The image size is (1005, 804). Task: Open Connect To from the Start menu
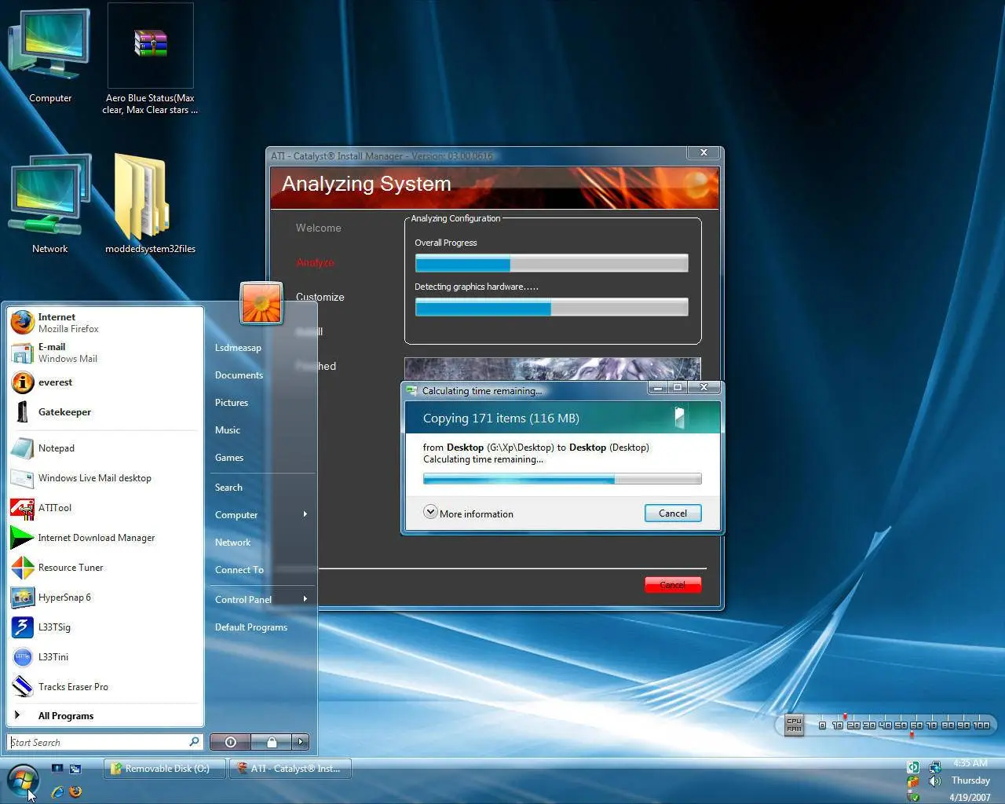262,570
